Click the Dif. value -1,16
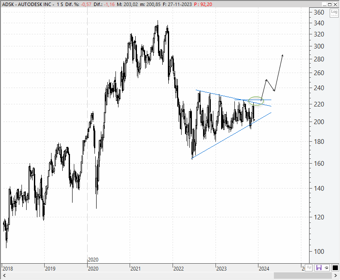Viewport: 340px width, 280px height. coord(109,4)
